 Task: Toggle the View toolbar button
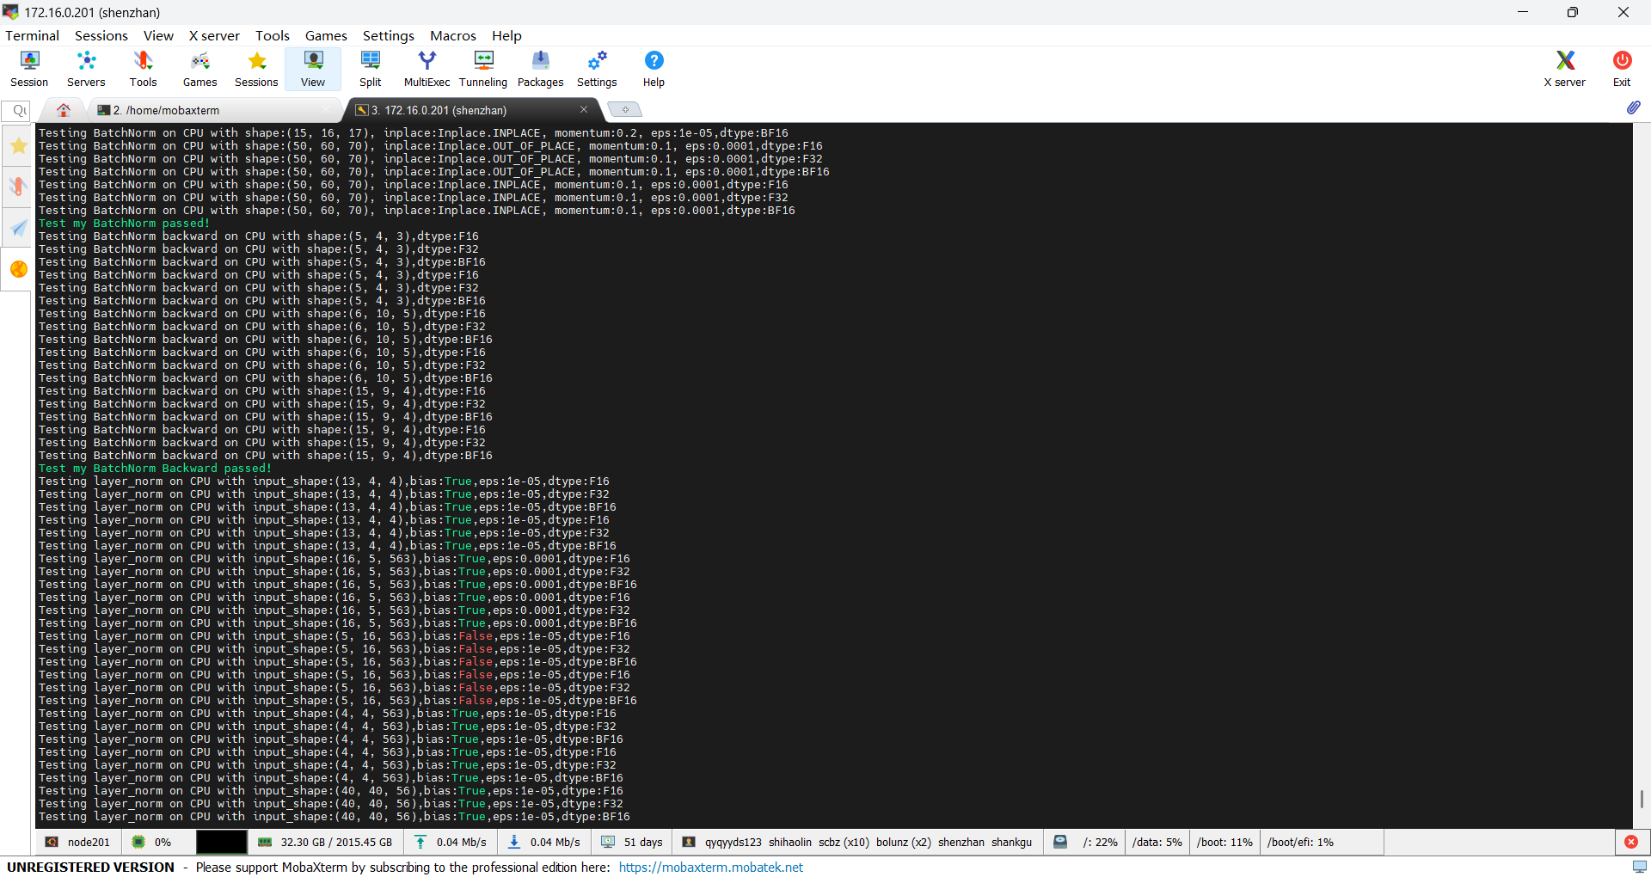pyautogui.click(x=313, y=68)
